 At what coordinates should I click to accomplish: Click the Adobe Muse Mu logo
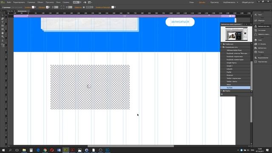pos(3,2)
